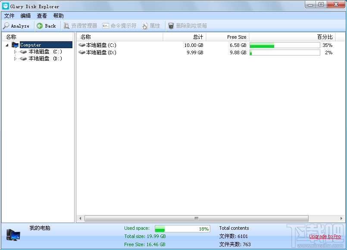Click the 资源管理器 toolbar icon
This screenshot has width=347, height=250.
pos(66,26)
